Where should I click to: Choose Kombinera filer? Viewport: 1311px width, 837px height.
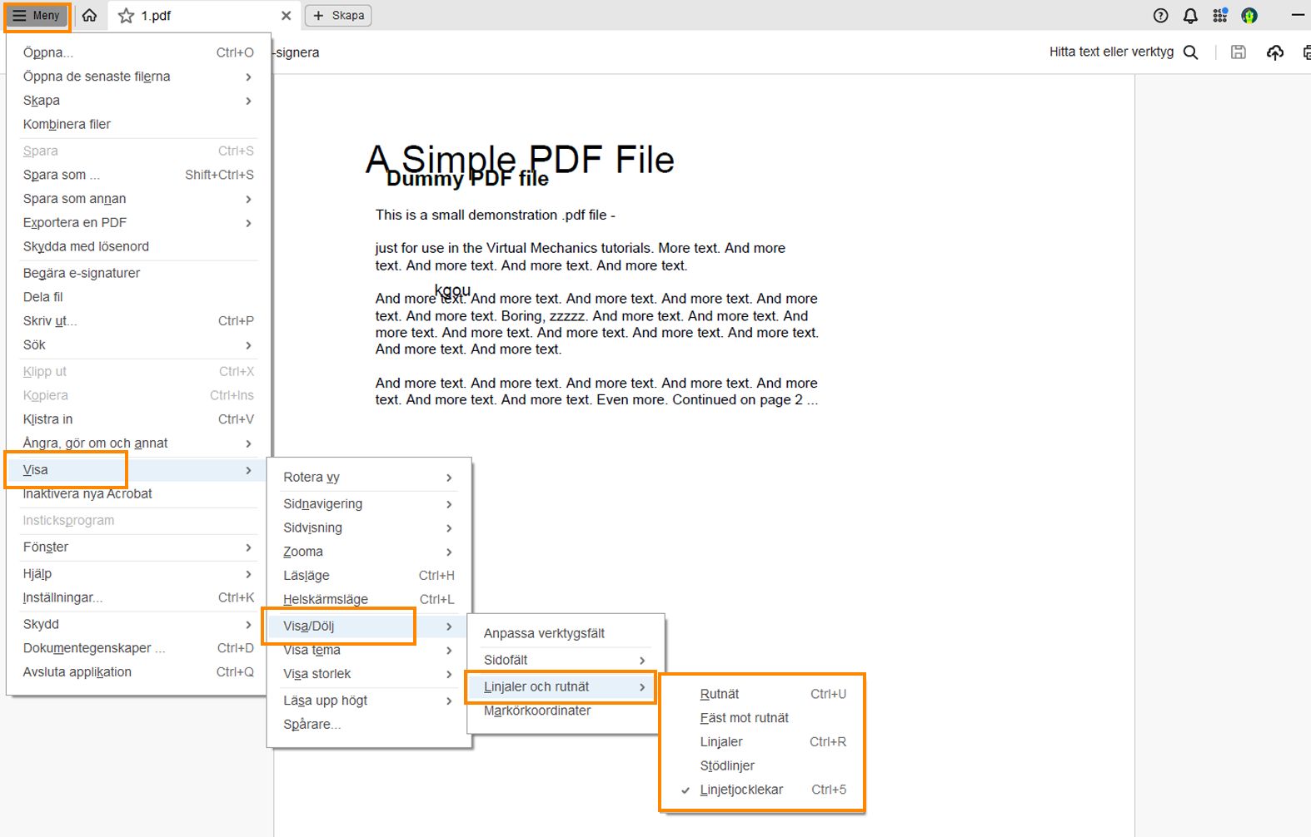138,124
